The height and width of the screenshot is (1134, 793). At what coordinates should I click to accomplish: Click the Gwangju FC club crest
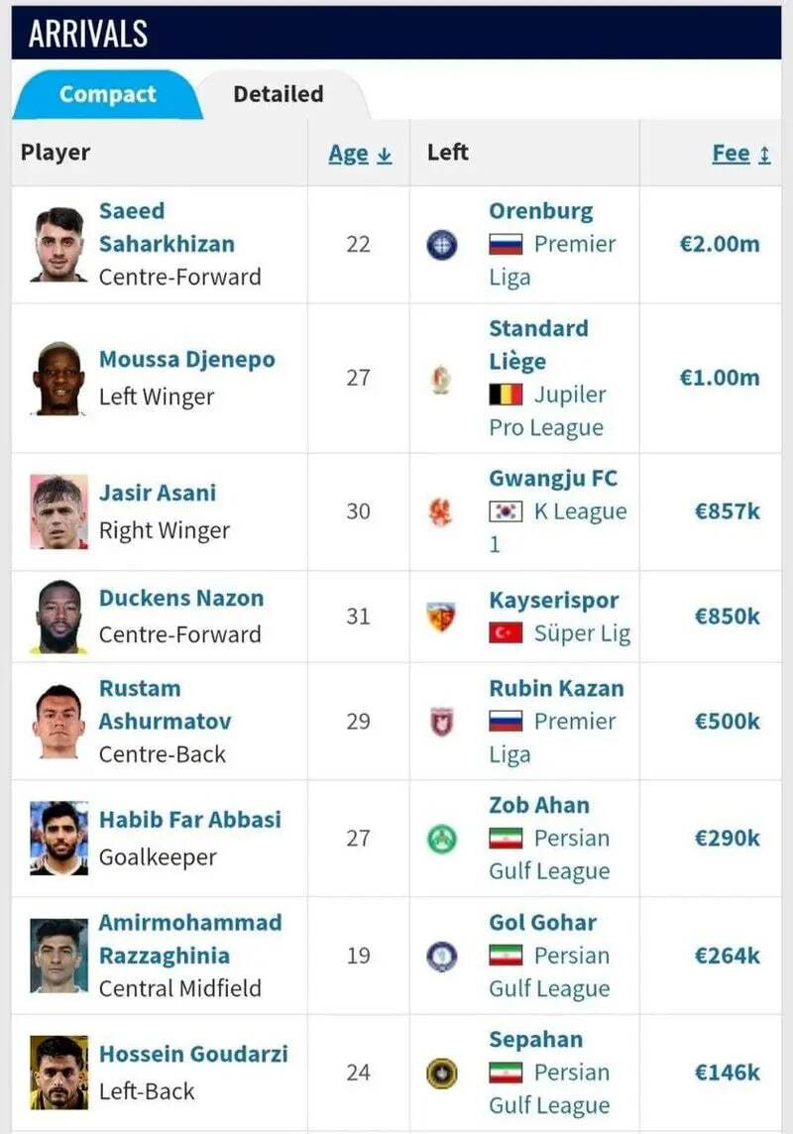[441, 511]
